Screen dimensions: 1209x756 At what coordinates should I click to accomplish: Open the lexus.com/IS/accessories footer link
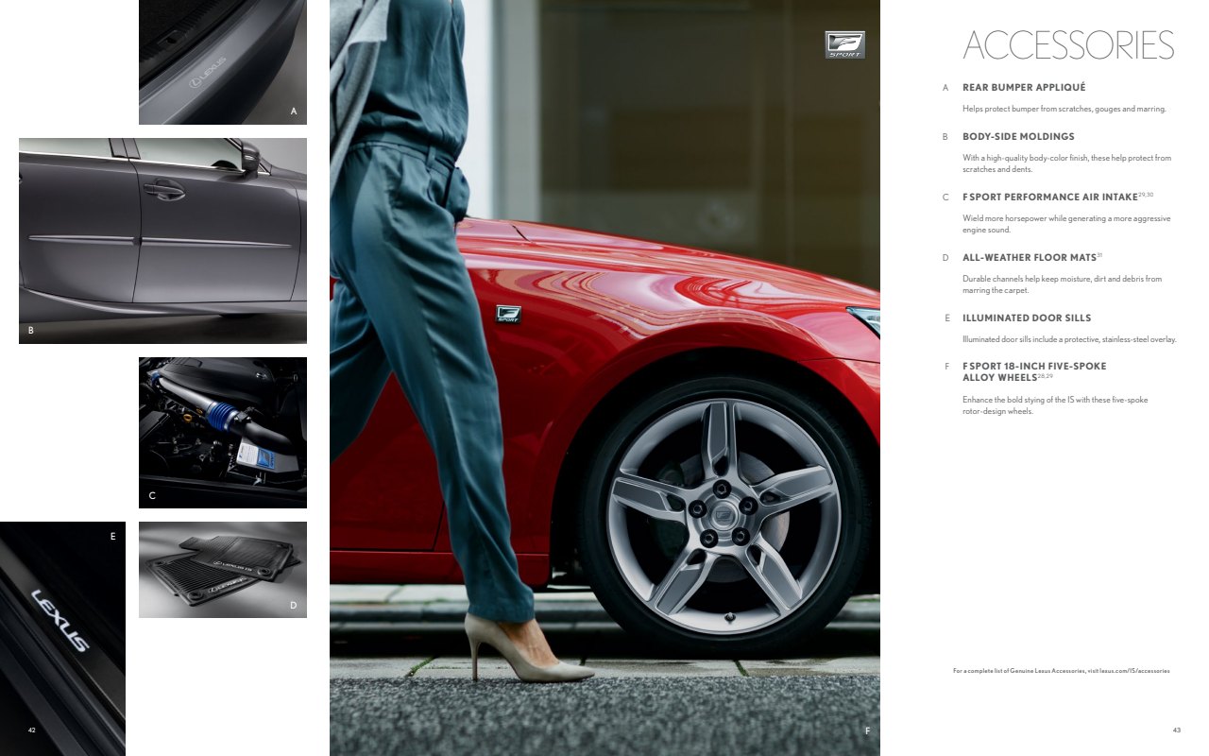coord(1134,671)
